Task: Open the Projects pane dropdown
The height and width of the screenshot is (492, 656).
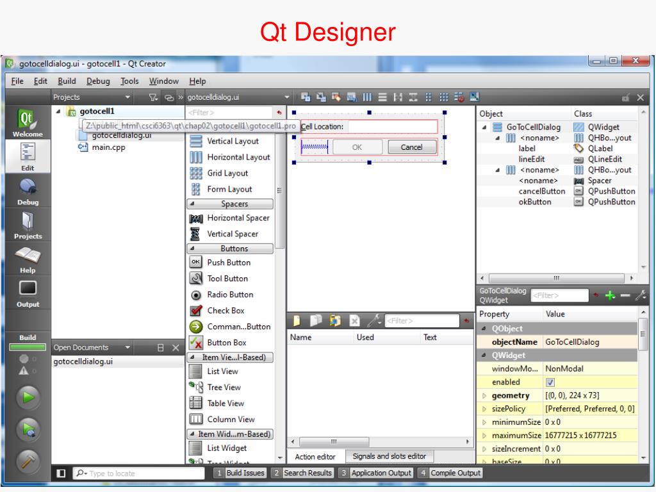Action: 127,97
